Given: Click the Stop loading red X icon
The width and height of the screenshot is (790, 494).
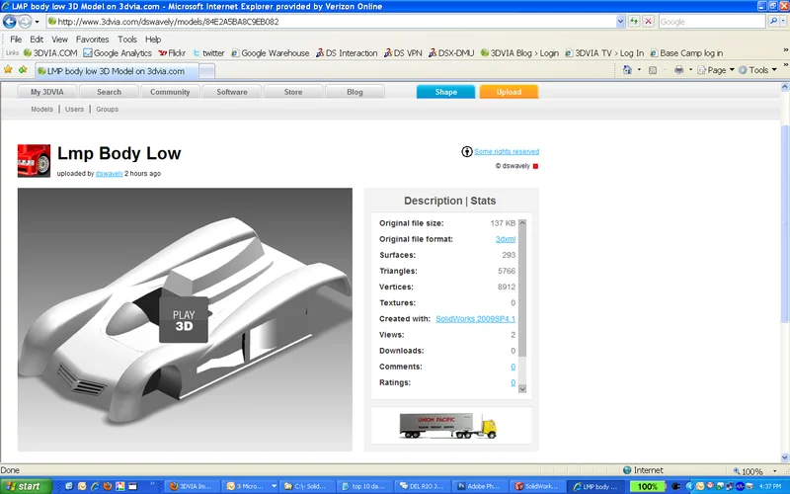Looking at the screenshot, I should [648, 21].
